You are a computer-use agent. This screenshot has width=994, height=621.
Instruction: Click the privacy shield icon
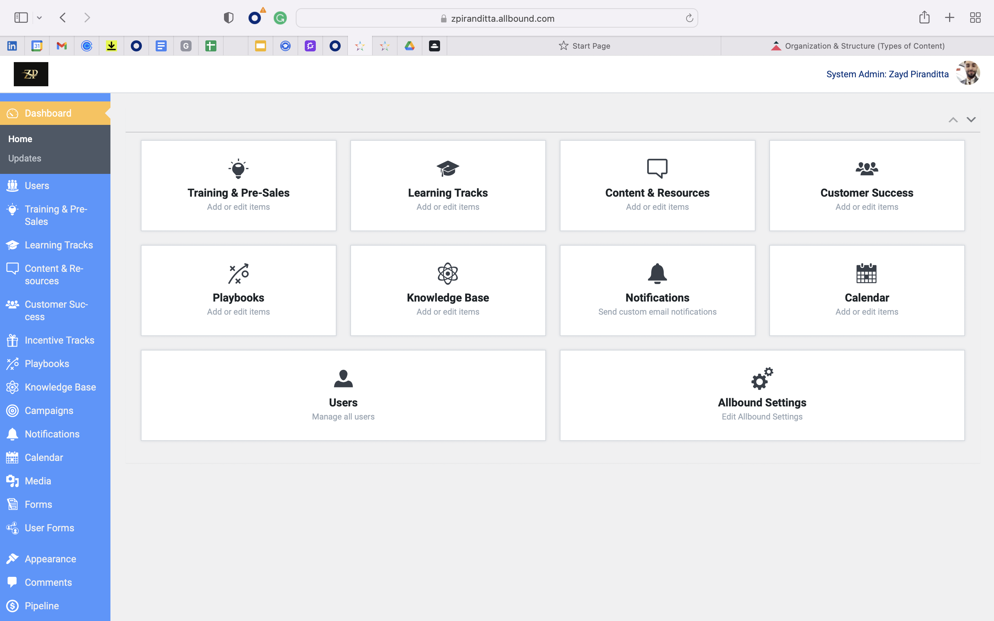pyautogui.click(x=228, y=18)
